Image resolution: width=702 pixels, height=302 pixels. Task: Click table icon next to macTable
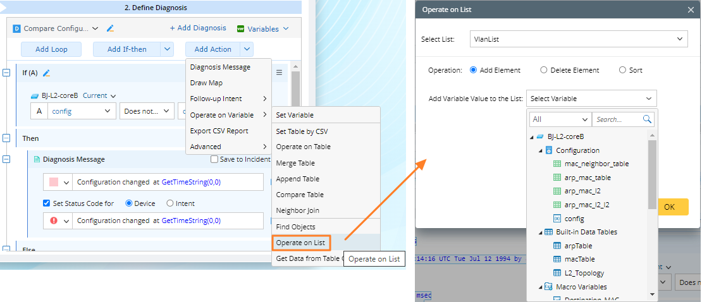tap(557, 259)
